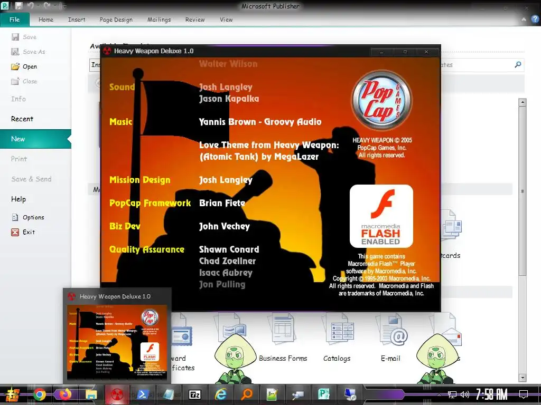Click the orange magnifier search taskbar icon

coord(247,394)
